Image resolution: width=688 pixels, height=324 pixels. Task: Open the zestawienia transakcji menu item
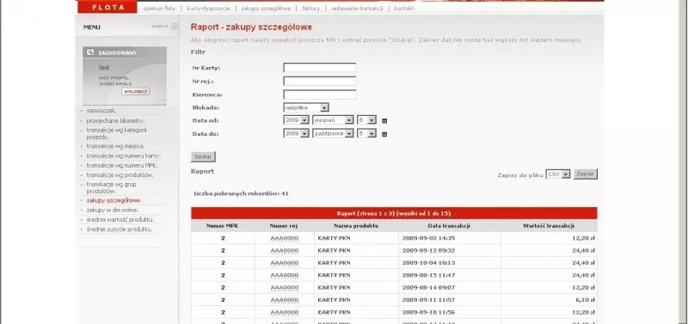357,9
